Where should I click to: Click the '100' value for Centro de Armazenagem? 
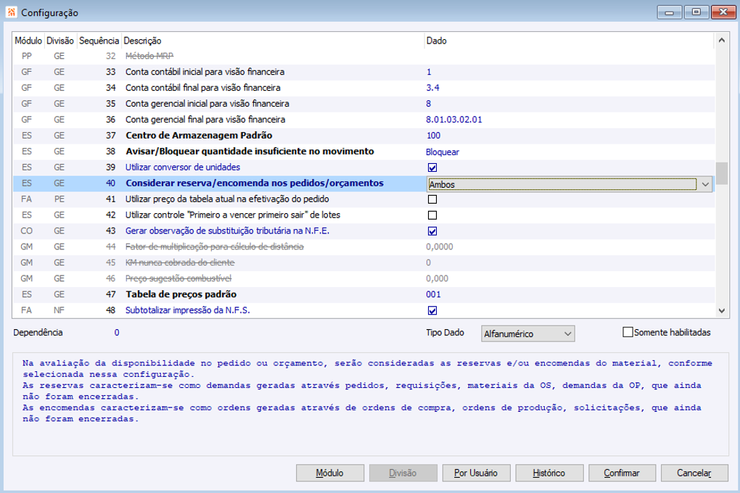coord(433,136)
